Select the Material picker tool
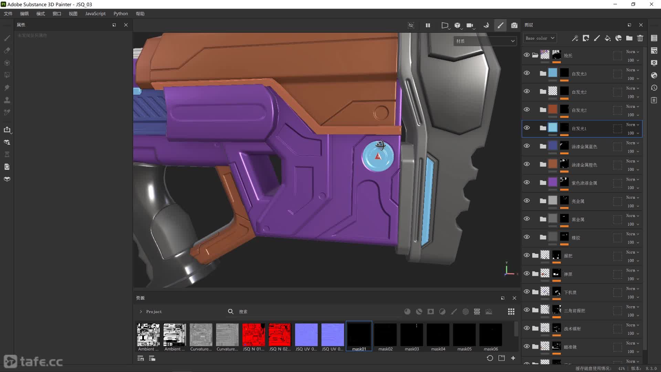Viewport: 661px width, 372px height. [7, 112]
